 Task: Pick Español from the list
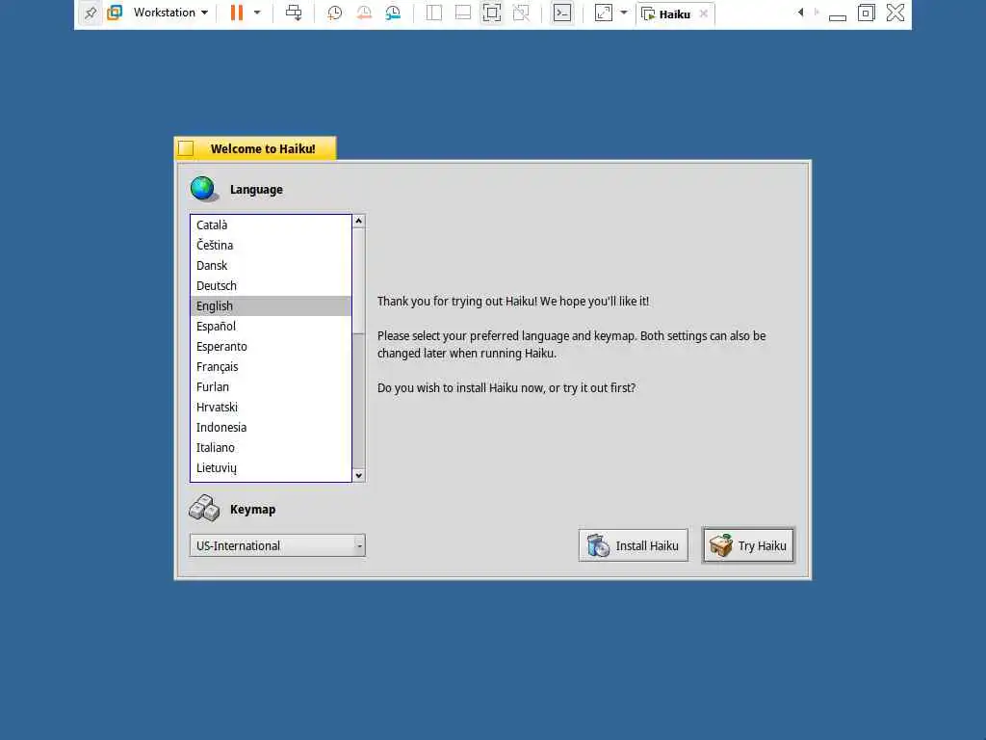(x=271, y=326)
